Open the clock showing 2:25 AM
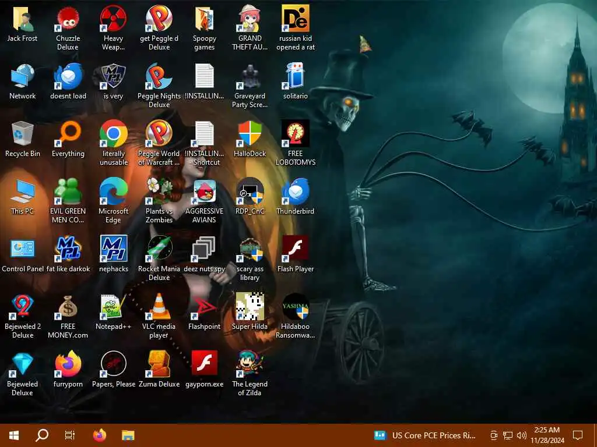This screenshot has height=447, width=597. pos(547,435)
